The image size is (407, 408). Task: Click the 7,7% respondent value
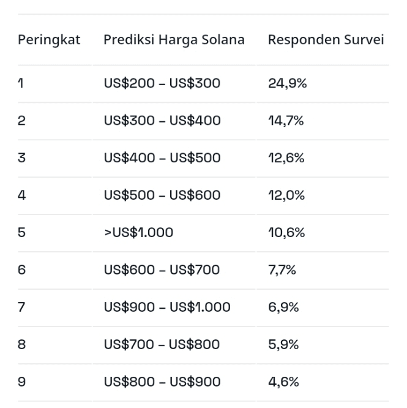[x=282, y=270]
